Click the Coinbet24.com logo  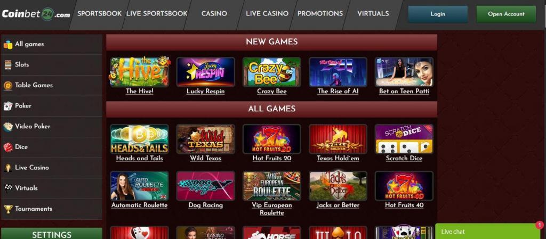(36, 14)
